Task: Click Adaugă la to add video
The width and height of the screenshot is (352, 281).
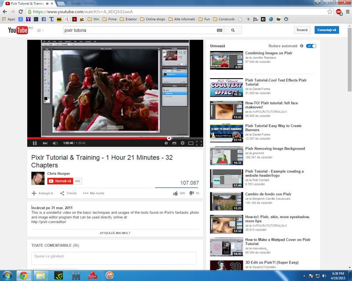Action: [x=43, y=193]
